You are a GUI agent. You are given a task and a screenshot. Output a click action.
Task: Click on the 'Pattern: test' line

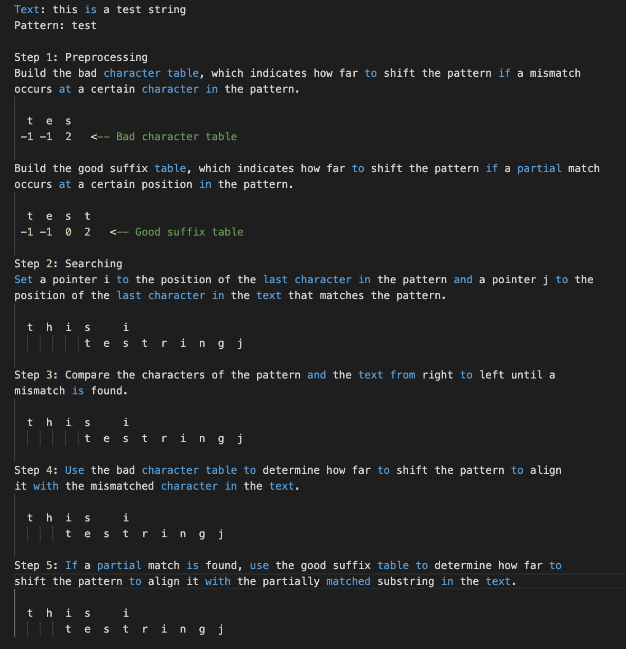[x=56, y=25]
